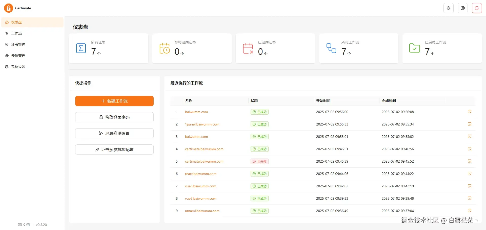Click the Certimate logo icon
This screenshot has height=230, width=486.
point(8,8)
